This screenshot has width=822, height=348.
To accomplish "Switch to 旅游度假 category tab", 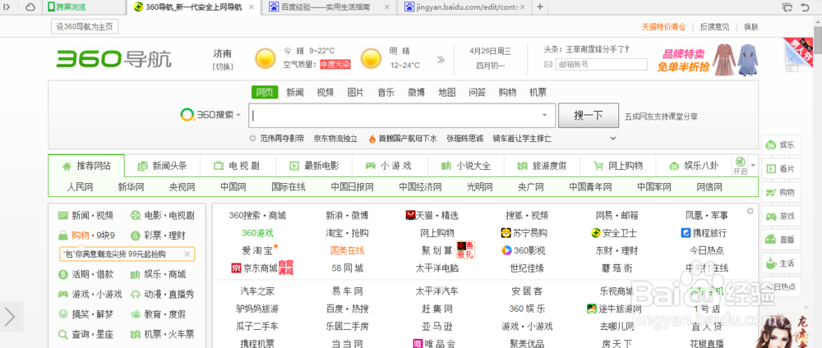I will coord(542,166).
